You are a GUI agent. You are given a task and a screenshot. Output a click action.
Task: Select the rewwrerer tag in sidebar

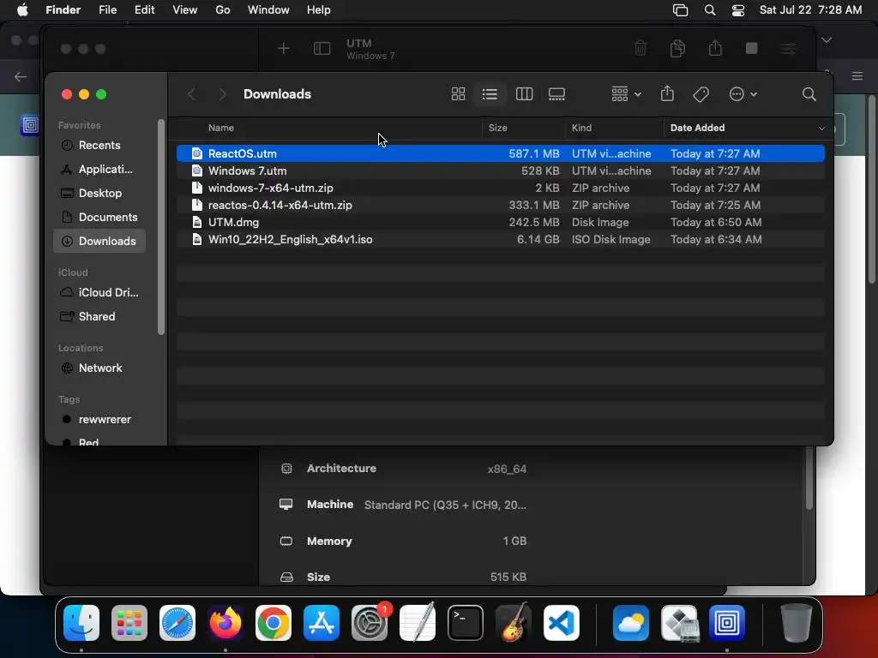(99, 420)
